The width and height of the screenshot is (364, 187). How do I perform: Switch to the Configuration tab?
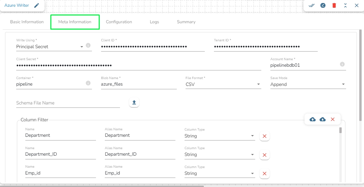(119, 22)
